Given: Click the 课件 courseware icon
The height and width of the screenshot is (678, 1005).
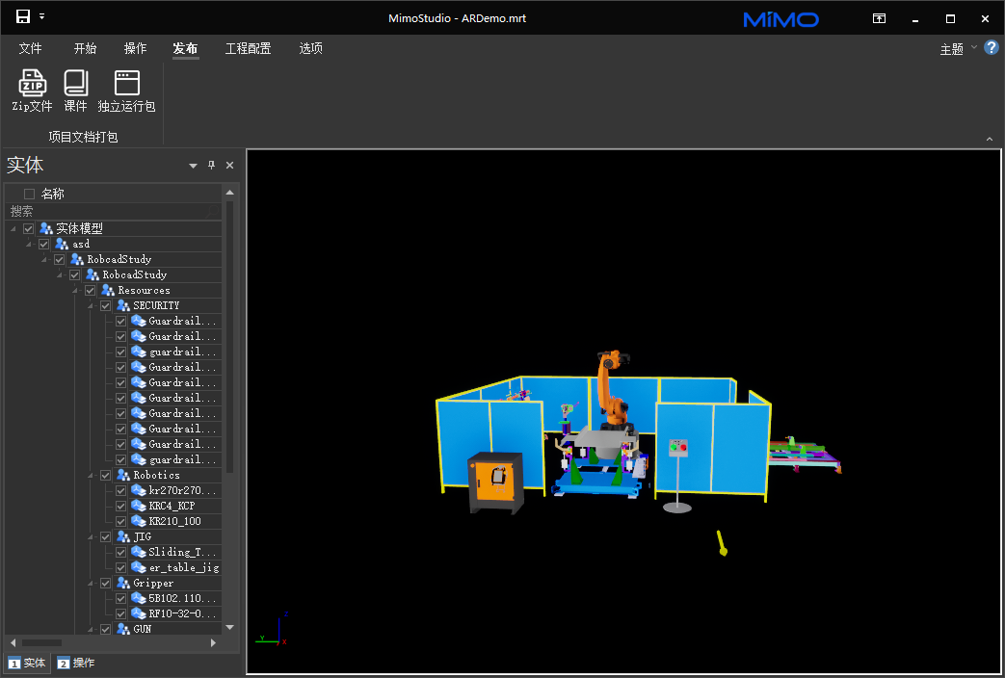Looking at the screenshot, I should pos(75,84).
